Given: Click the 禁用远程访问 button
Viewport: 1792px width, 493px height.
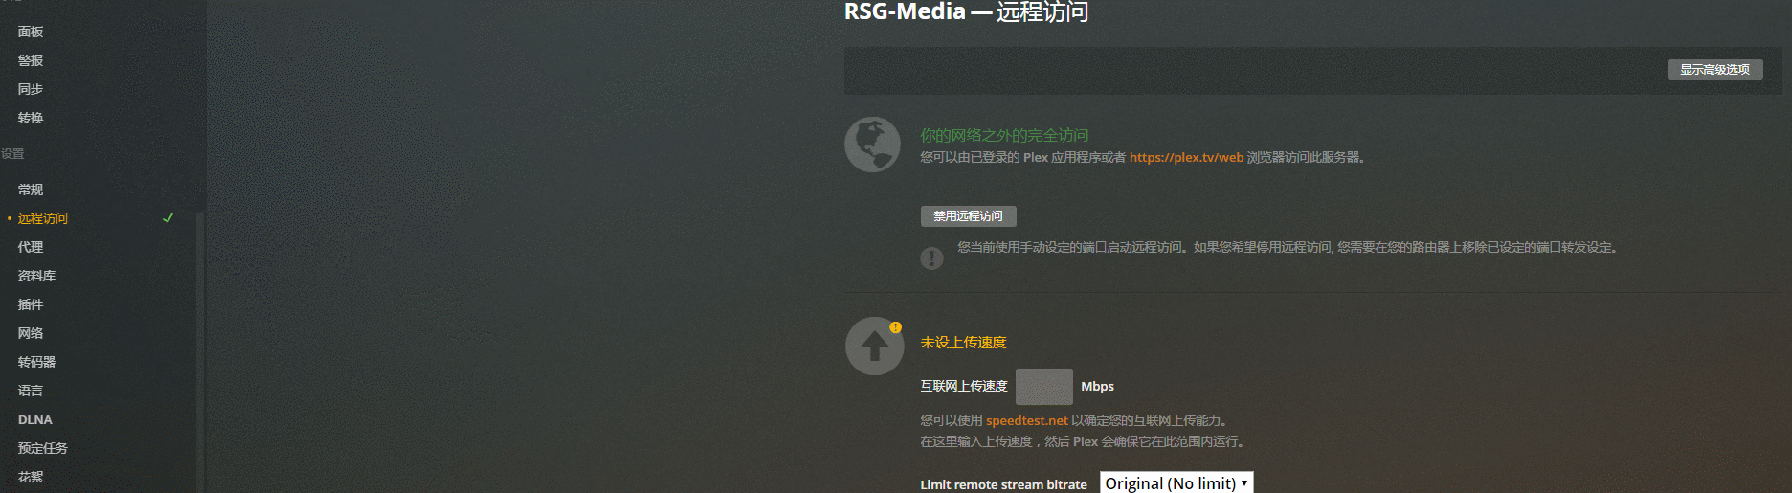Looking at the screenshot, I should click(x=968, y=216).
